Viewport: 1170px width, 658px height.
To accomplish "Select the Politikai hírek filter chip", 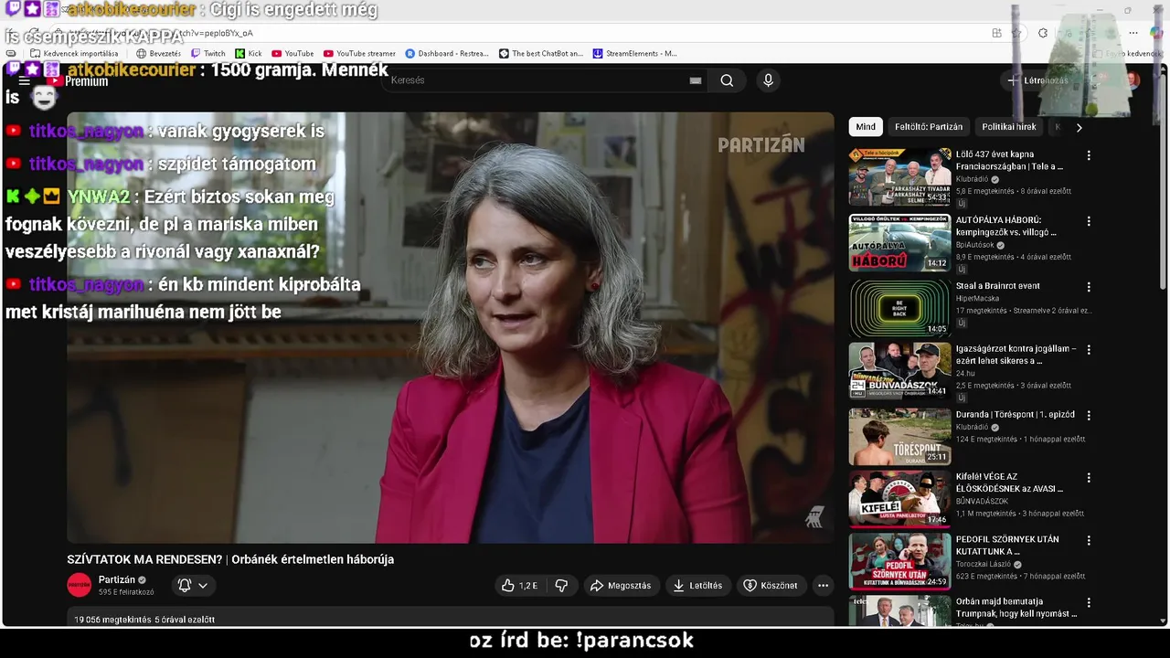I will tap(1009, 127).
